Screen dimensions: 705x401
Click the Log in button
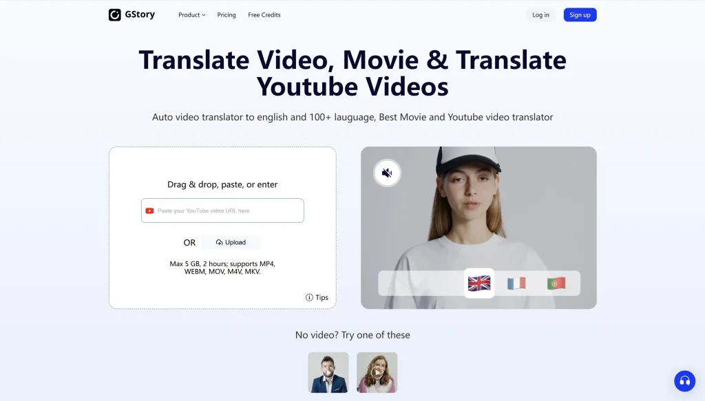click(x=540, y=14)
